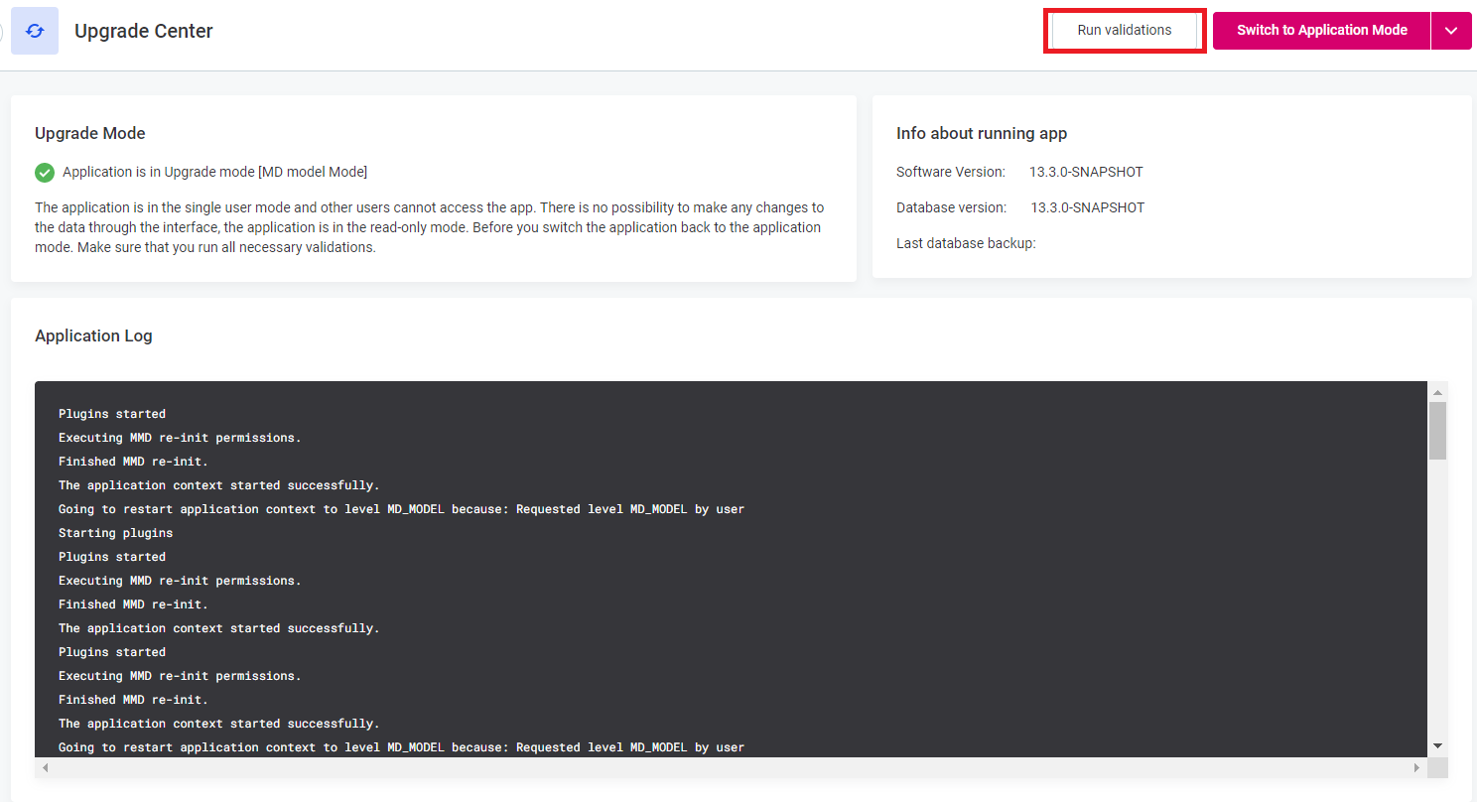Select the 'Upgrade Center' page title
The height and width of the screenshot is (802, 1477).
[x=144, y=31]
